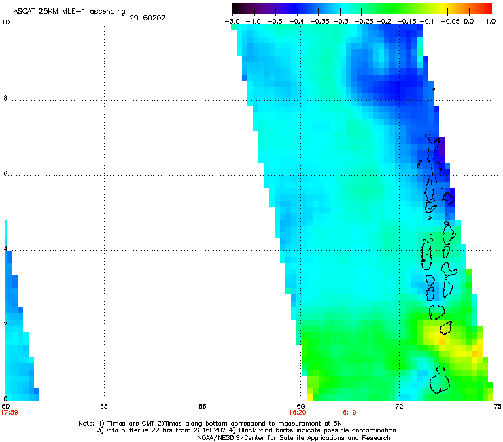Click the small island outline near 8N
The width and height of the screenshot is (503, 442).
click(434, 89)
